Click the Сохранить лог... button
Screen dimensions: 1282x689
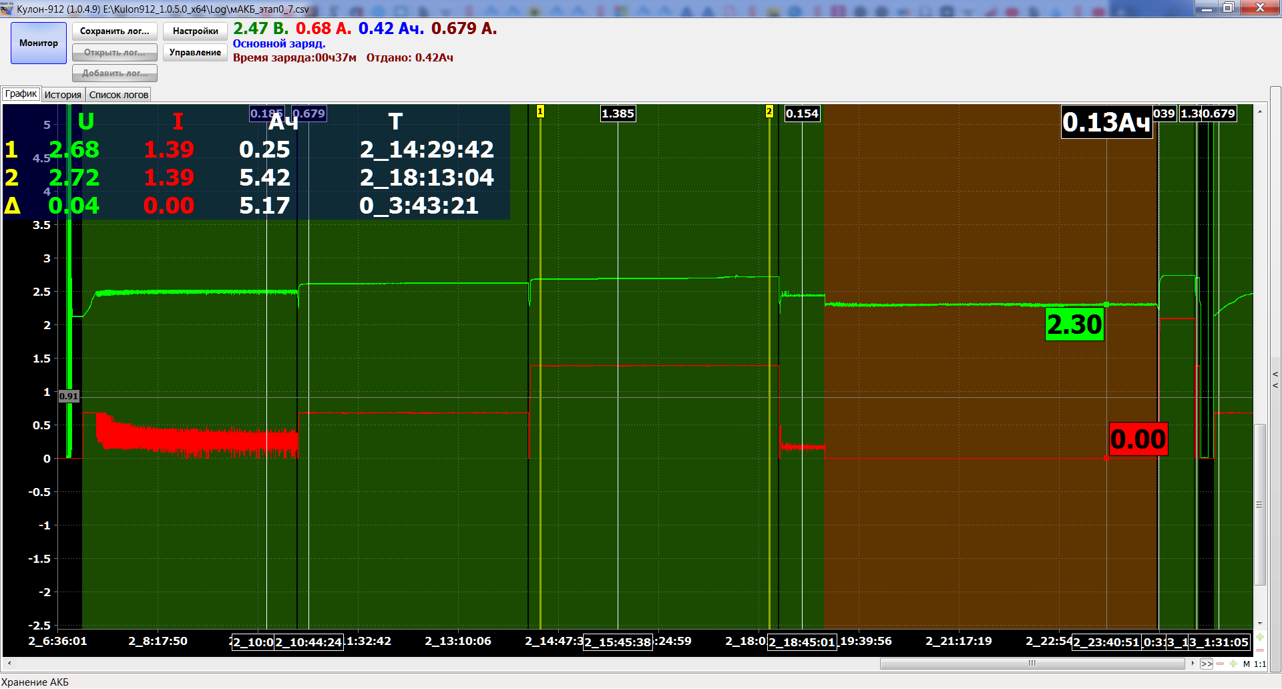click(115, 31)
